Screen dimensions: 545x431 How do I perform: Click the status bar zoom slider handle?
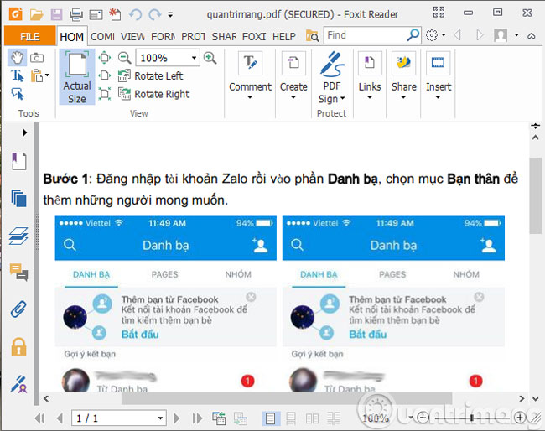472,418
